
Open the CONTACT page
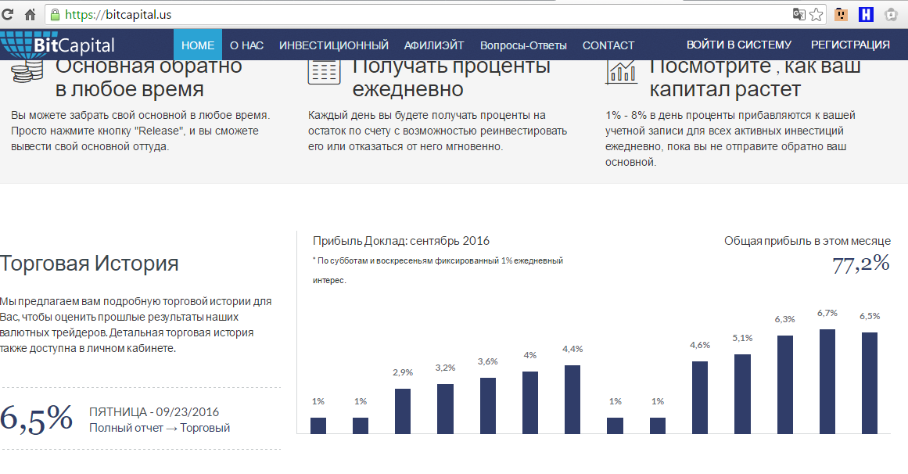(x=608, y=45)
